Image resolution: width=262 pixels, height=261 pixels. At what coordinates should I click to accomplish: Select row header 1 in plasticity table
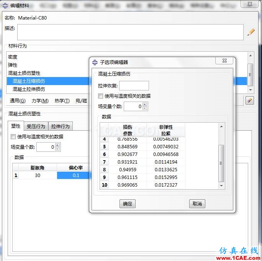(16, 176)
